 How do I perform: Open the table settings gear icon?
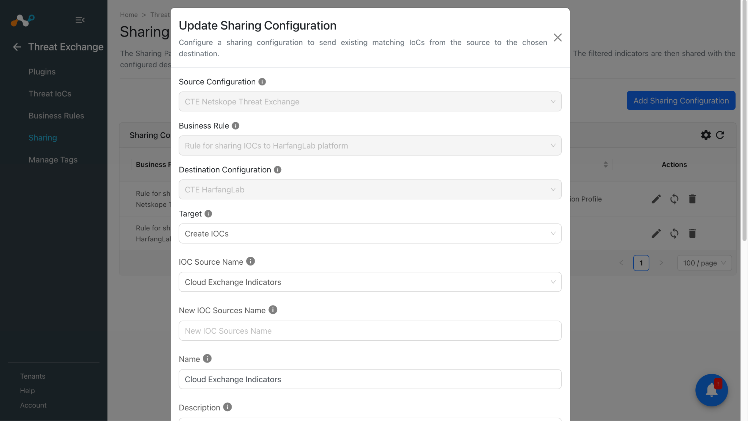[x=706, y=135]
